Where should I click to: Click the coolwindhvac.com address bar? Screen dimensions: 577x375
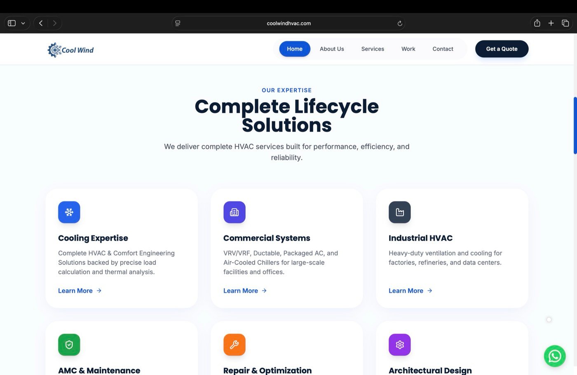(288, 23)
